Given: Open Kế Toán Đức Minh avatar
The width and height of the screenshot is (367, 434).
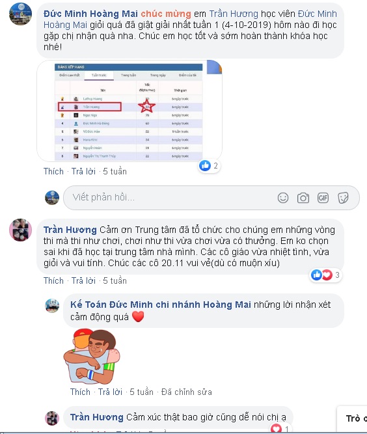Looking at the screenshot, I should point(52,306).
